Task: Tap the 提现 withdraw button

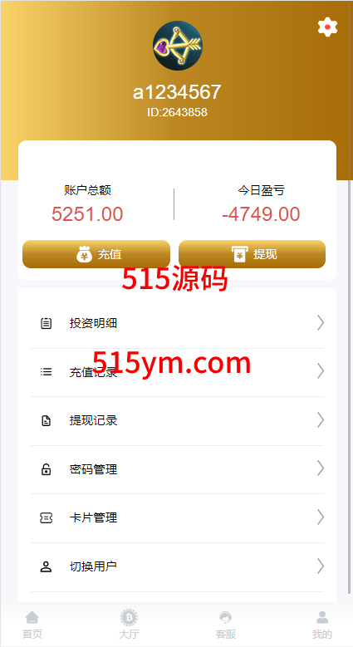Action: (252, 254)
